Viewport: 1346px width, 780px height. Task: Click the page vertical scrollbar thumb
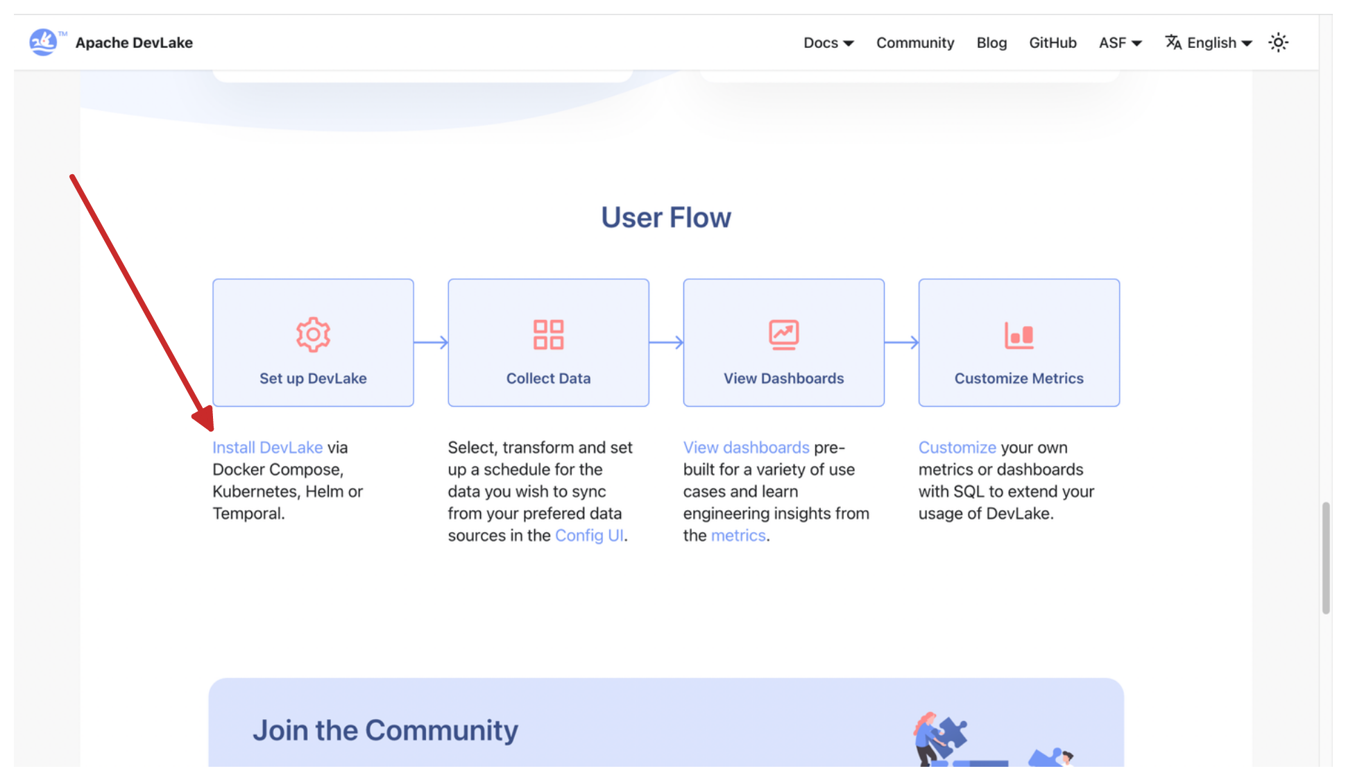click(x=1325, y=558)
